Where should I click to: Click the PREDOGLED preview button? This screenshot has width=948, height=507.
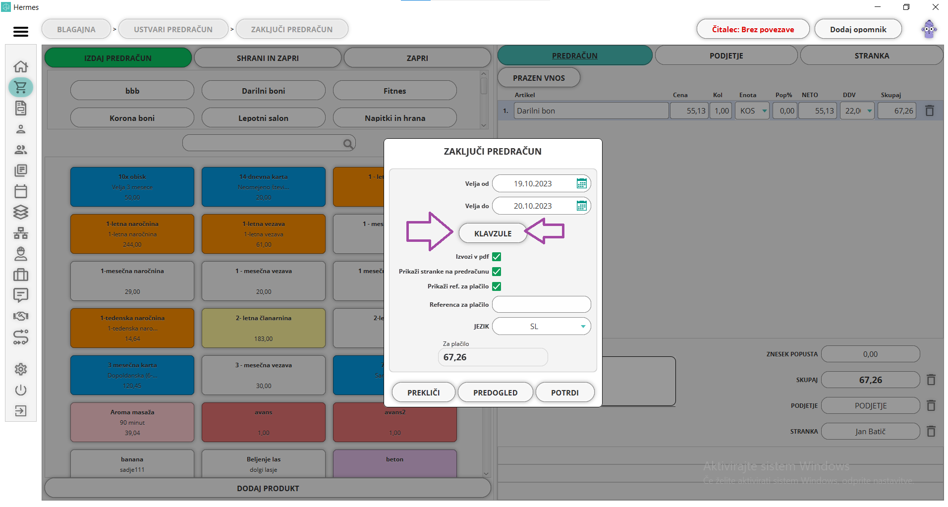[495, 393]
